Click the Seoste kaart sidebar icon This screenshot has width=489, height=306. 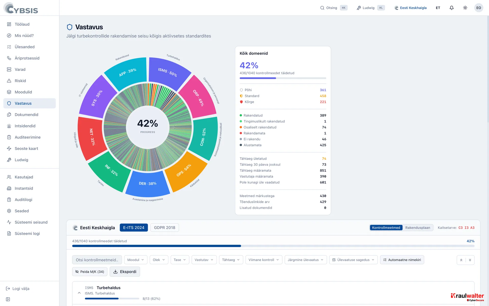coord(9,149)
